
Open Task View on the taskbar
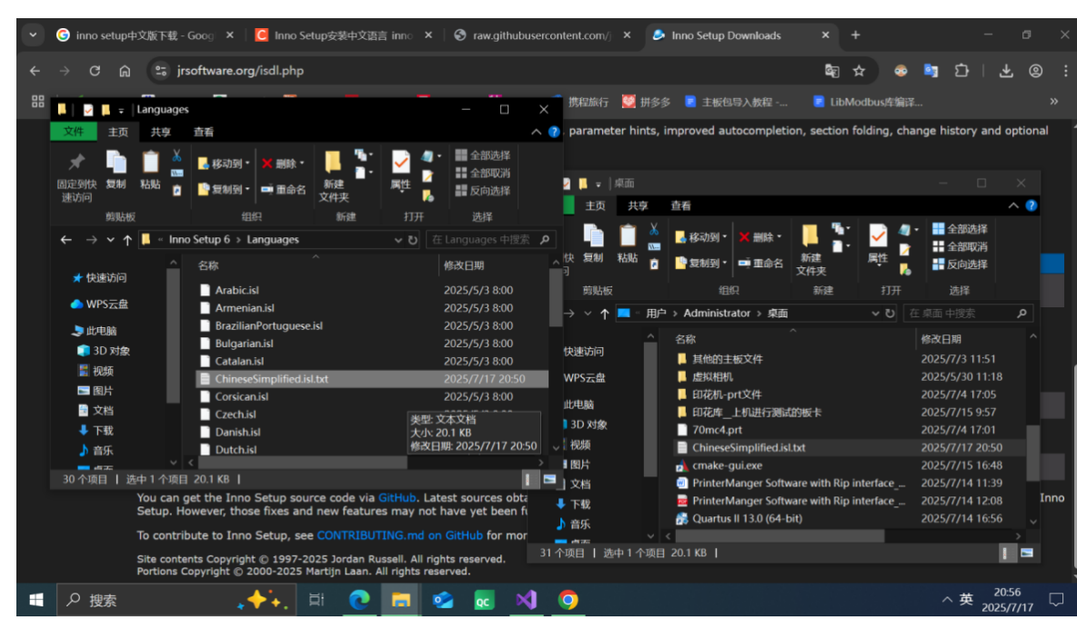[x=316, y=599]
